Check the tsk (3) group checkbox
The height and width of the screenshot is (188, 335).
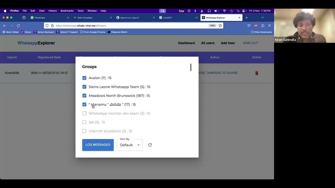tap(84, 122)
